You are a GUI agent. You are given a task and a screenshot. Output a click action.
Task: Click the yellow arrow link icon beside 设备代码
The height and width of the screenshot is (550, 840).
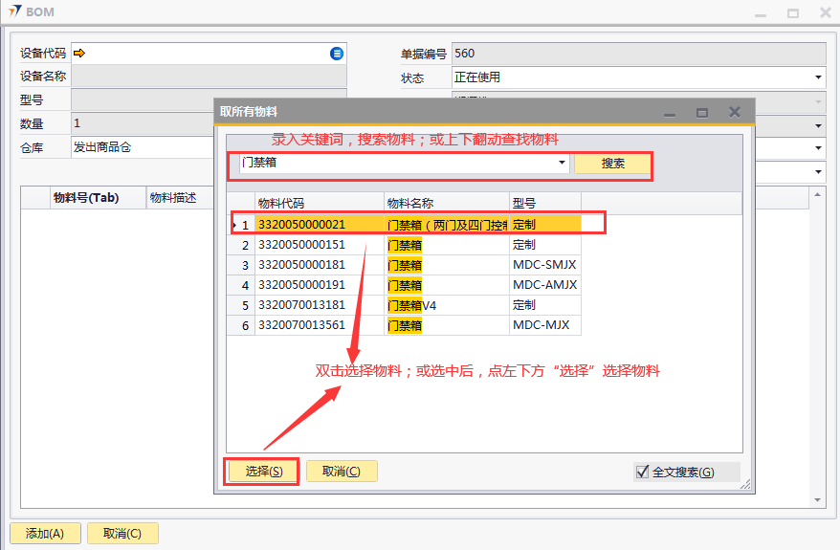pos(79,54)
